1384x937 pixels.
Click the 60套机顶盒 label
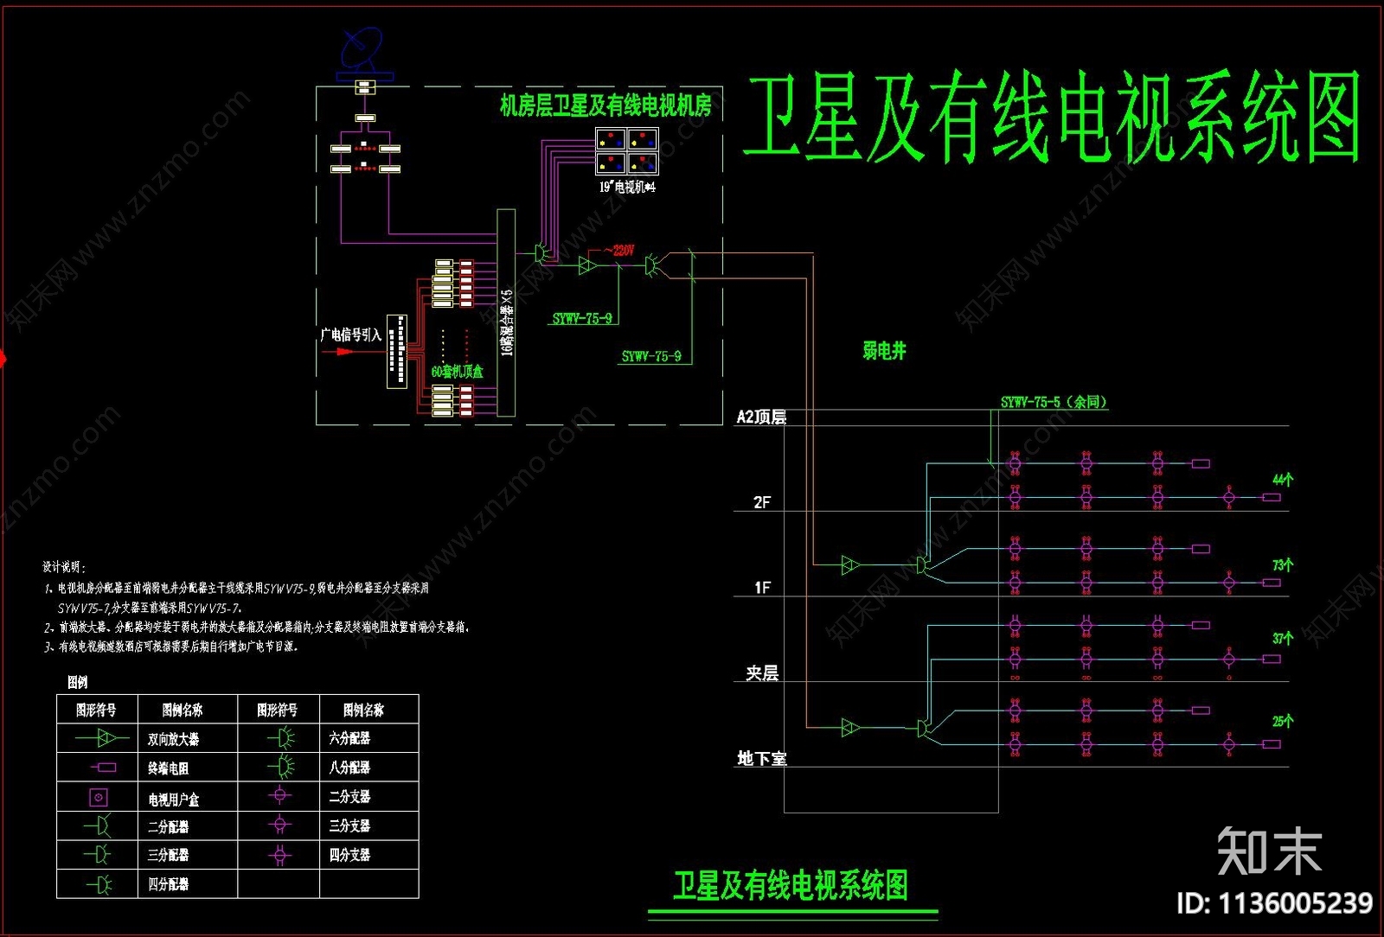tap(457, 372)
